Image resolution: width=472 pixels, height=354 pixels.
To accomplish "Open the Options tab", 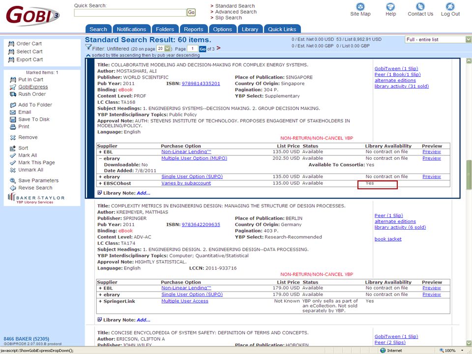I will point(222,29).
